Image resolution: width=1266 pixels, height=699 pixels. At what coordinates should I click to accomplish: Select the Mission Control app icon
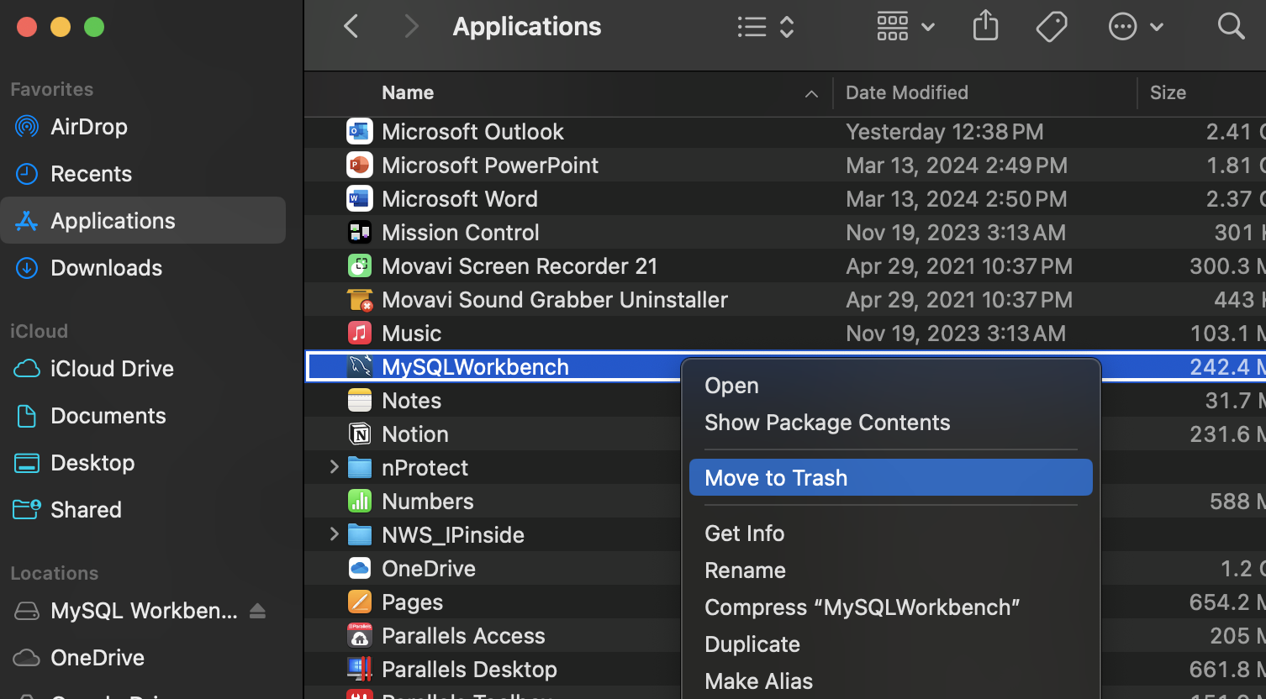tap(360, 233)
